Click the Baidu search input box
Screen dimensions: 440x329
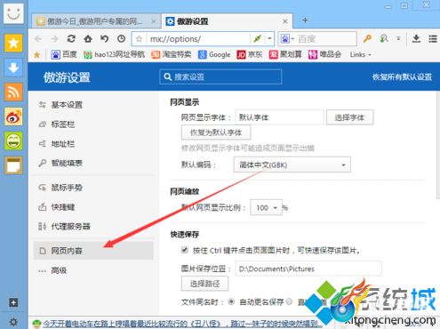tap(326, 39)
